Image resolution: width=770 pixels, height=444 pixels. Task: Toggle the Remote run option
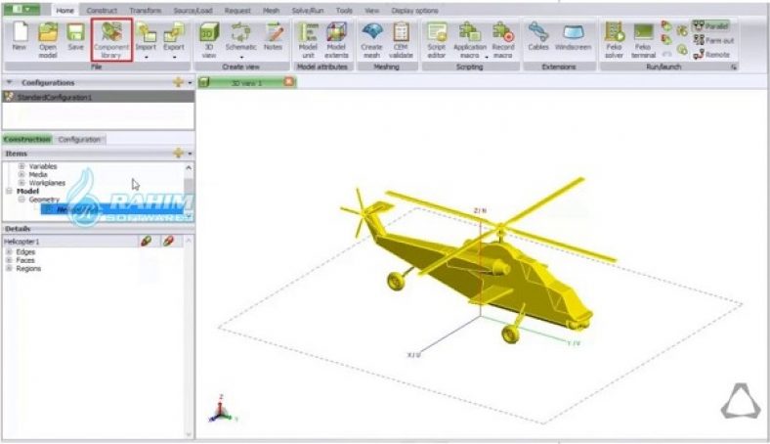(711, 55)
